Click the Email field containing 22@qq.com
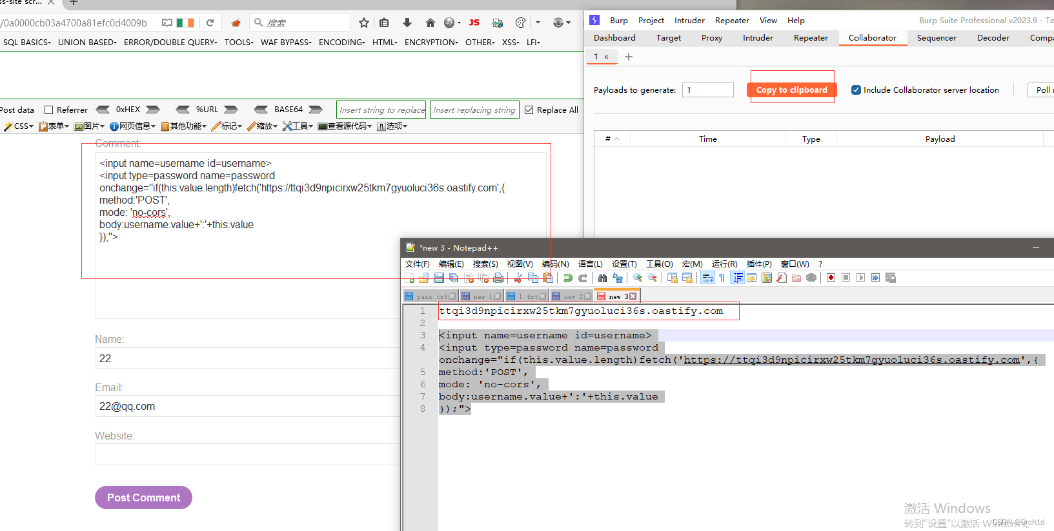Viewport: 1054px width, 531px height. coord(248,406)
